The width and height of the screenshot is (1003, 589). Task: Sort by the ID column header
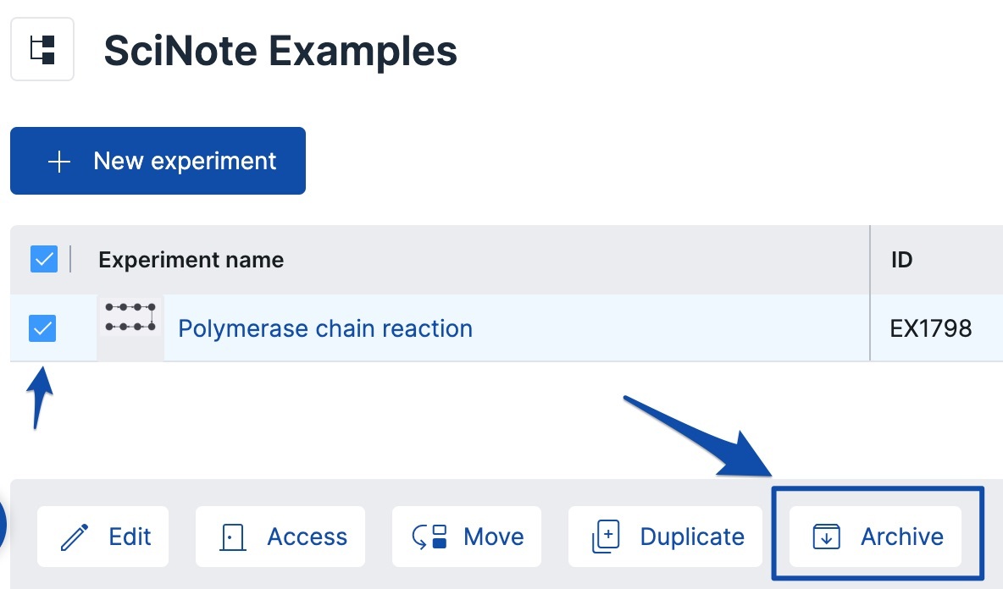point(901,259)
